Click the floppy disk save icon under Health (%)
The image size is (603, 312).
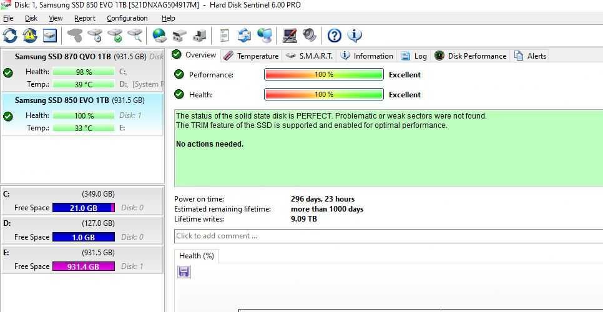tap(184, 272)
